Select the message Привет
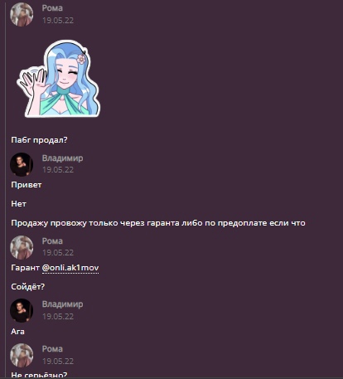 click(x=27, y=185)
